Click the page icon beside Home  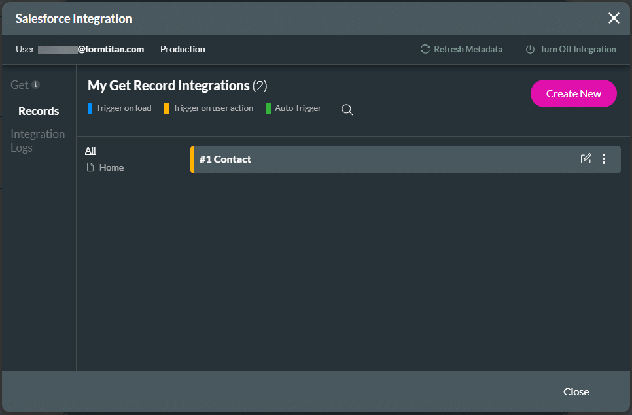point(91,167)
